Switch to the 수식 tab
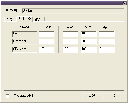Screen dimensions: 128x103 [x=10, y=19]
